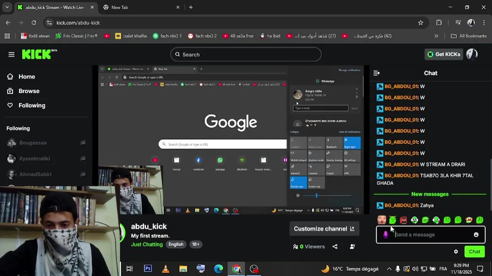492x276 pixels.
Task: Launch VLC media player from taskbar
Action: [166, 269]
